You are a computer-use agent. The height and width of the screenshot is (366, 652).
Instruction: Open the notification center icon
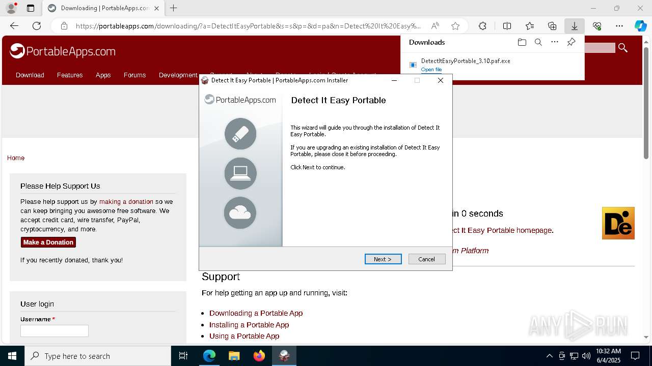click(x=635, y=356)
